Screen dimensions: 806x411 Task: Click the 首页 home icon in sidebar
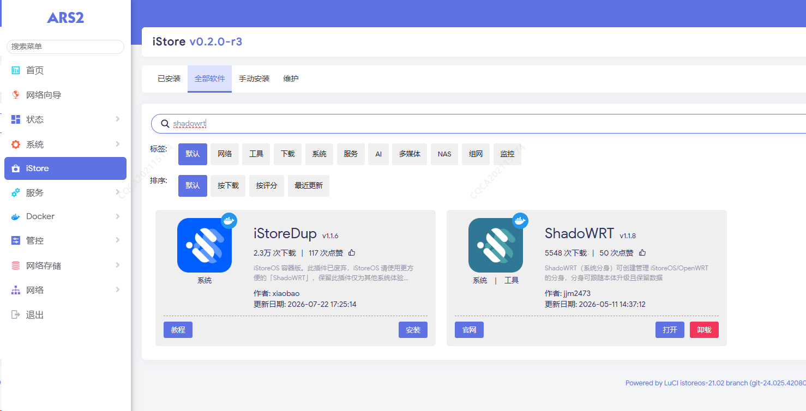pyautogui.click(x=16, y=70)
